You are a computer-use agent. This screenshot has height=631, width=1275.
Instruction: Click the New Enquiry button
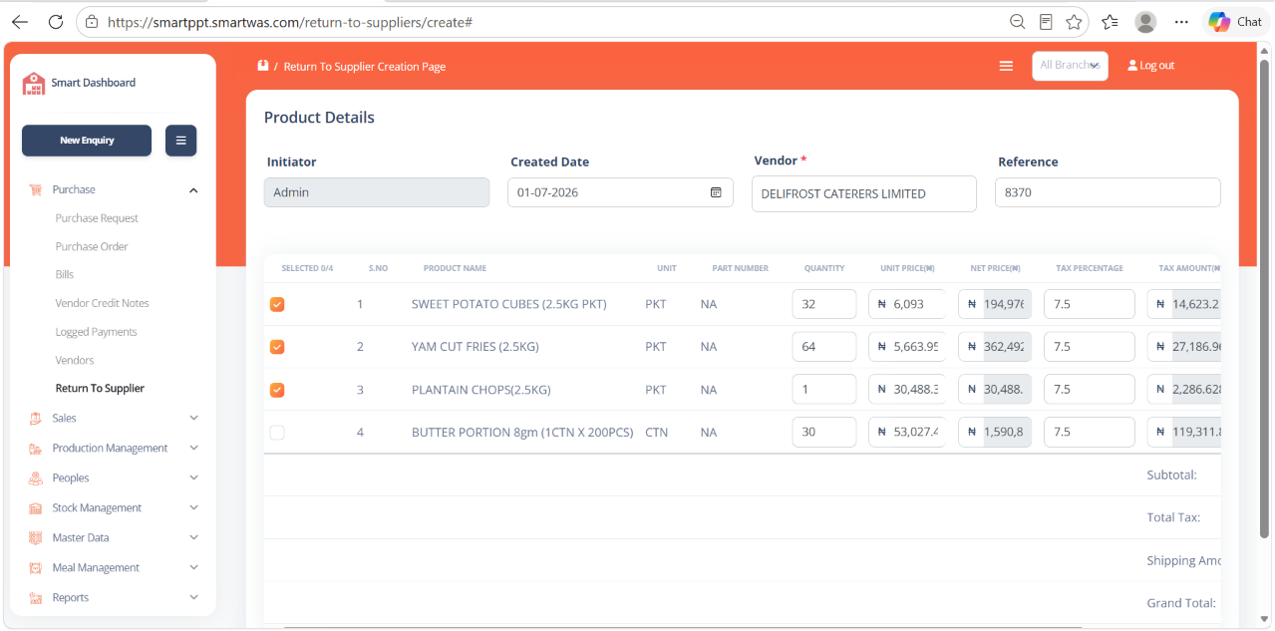coord(87,141)
